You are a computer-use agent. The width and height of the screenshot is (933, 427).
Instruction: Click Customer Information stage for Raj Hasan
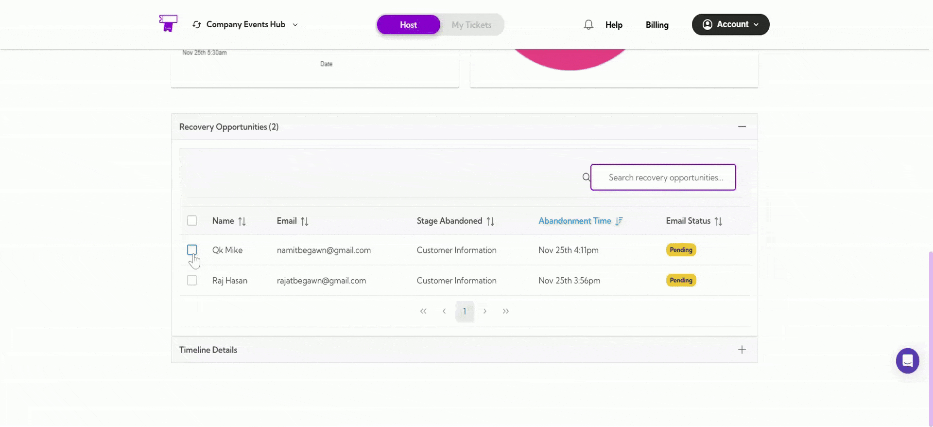tap(457, 281)
